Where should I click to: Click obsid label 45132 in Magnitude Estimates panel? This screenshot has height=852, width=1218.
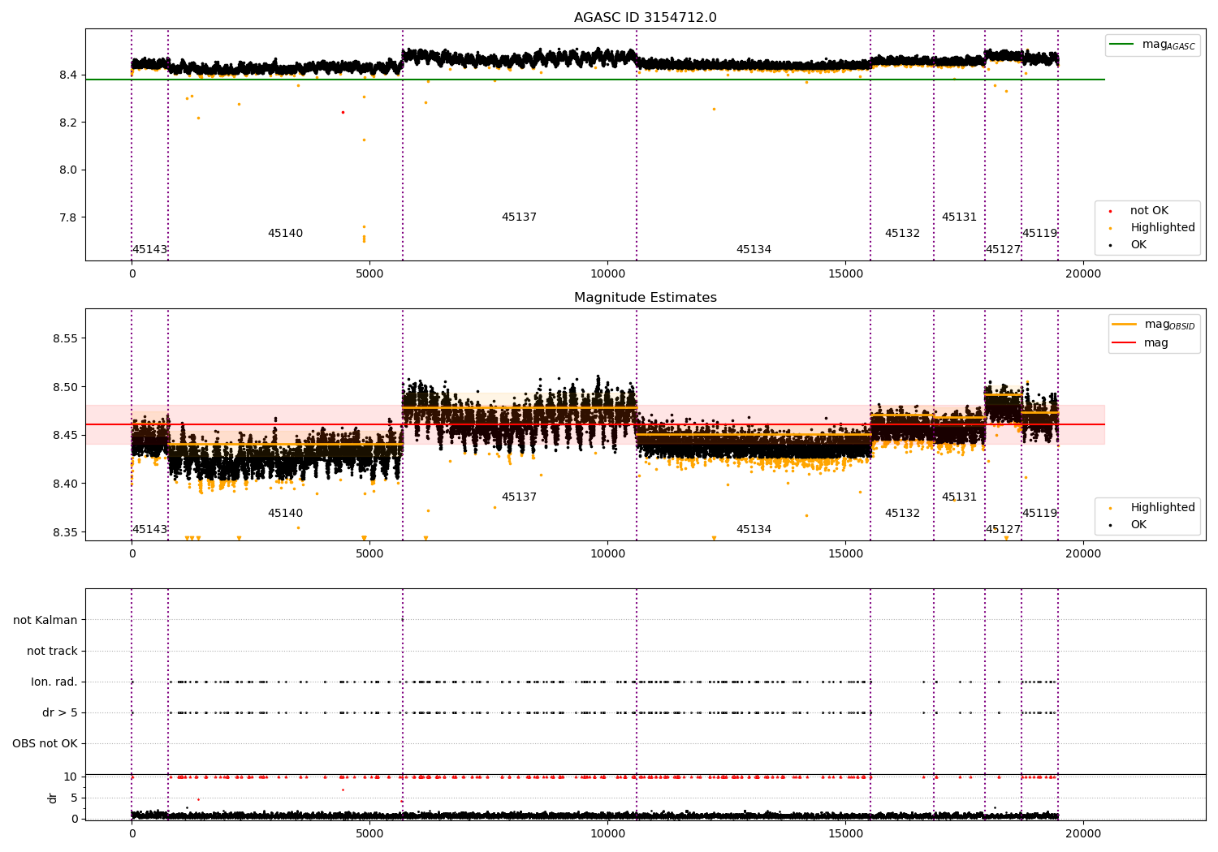(902, 514)
